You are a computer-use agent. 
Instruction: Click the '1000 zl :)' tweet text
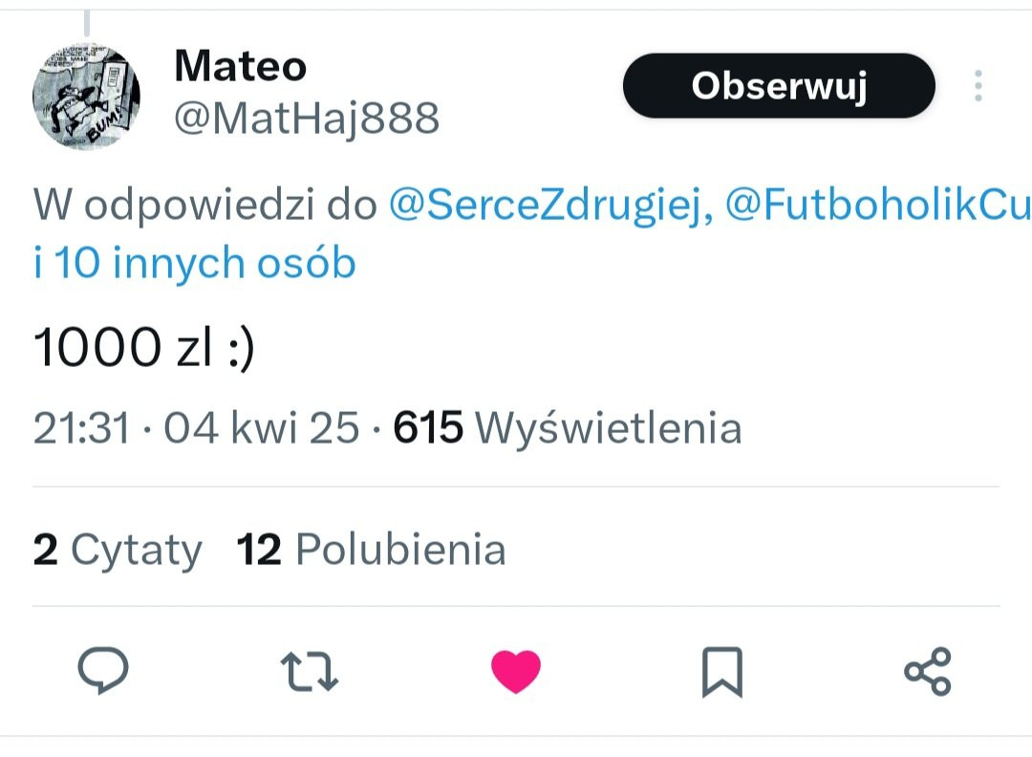click(143, 347)
